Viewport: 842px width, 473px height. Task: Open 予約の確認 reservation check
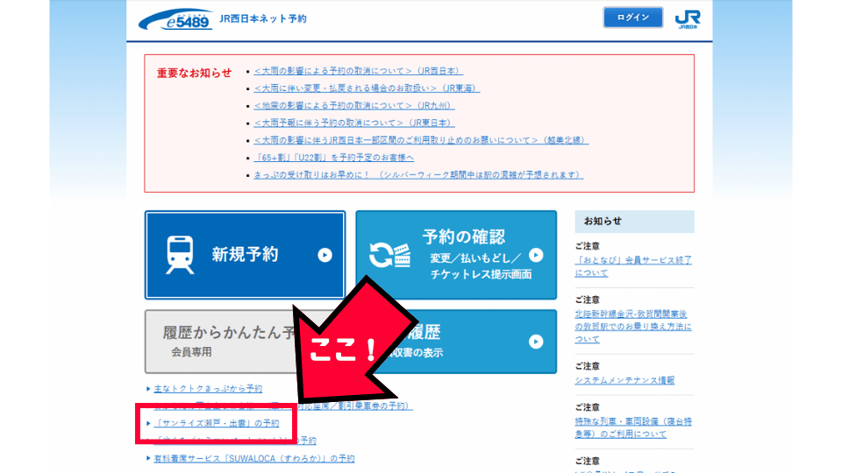coord(456,255)
